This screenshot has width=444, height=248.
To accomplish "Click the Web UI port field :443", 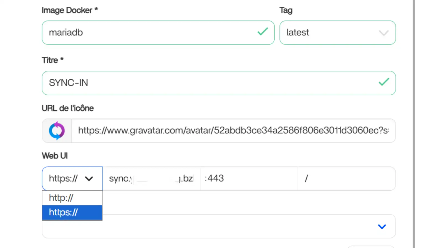I will pyautogui.click(x=249, y=179).
